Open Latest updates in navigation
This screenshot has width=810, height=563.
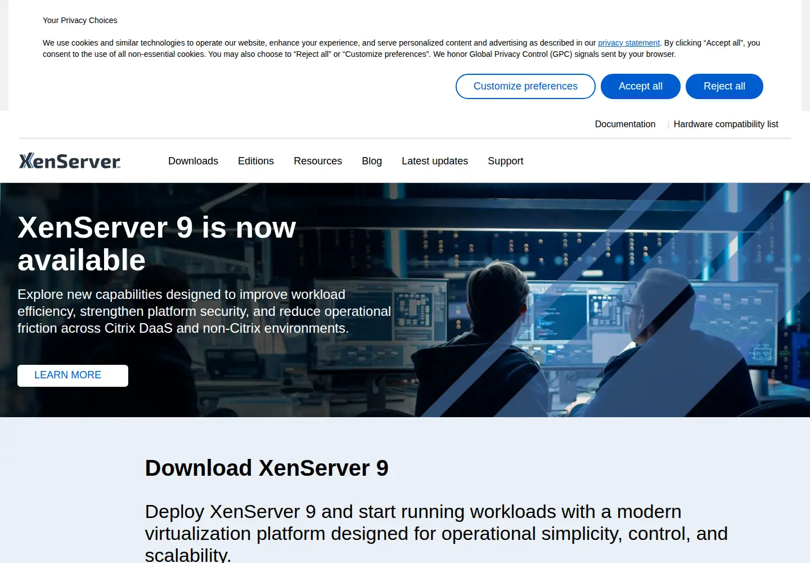[435, 161]
